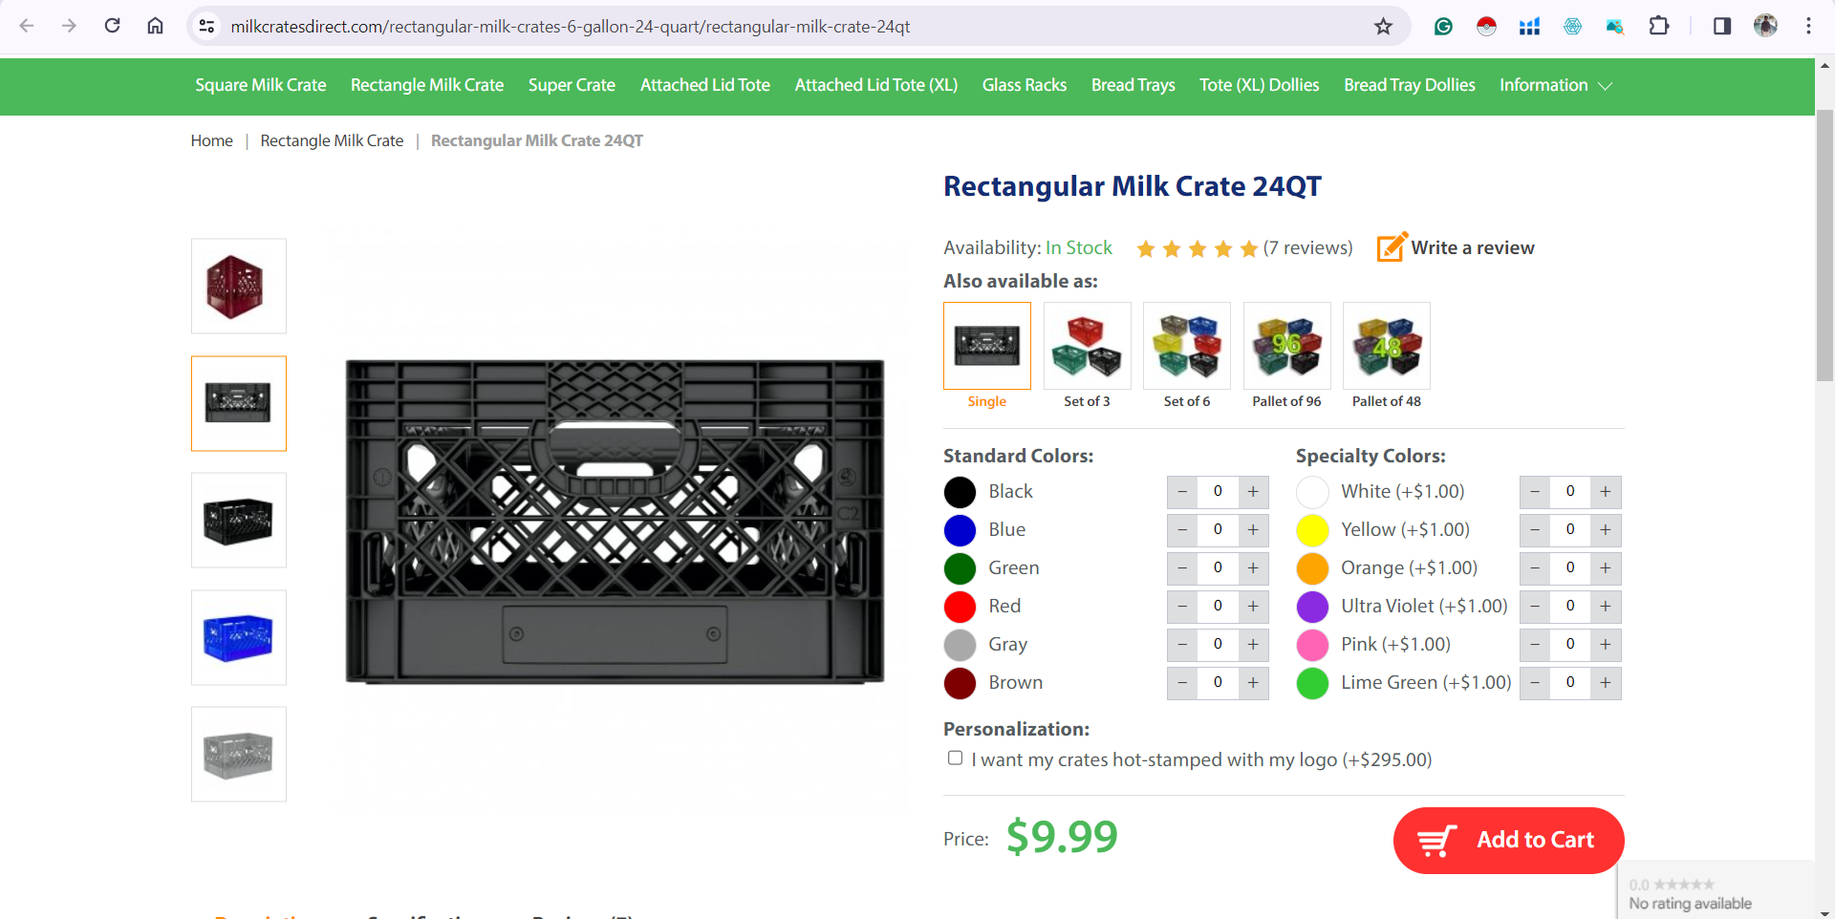Viewport: 1835px width, 919px height.
Task: Click the Write a review pencil icon
Action: click(x=1392, y=246)
